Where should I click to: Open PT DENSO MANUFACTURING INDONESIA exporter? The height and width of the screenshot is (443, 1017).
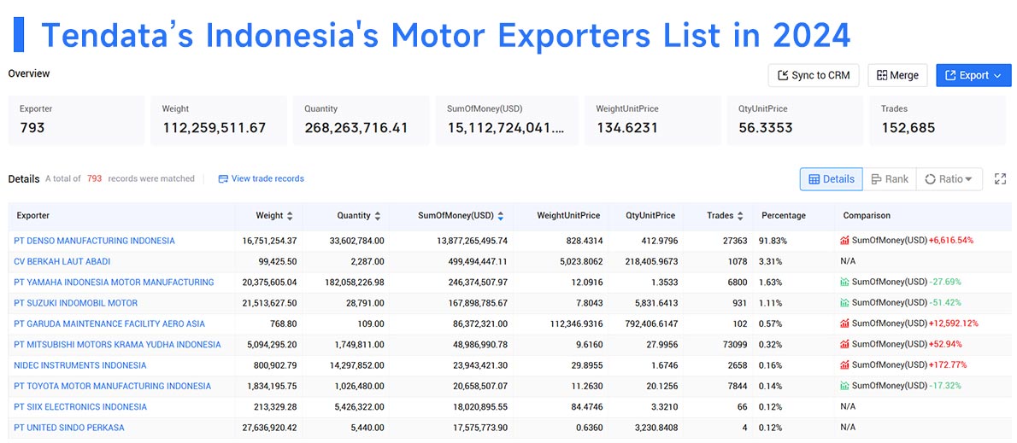pos(94,241)
